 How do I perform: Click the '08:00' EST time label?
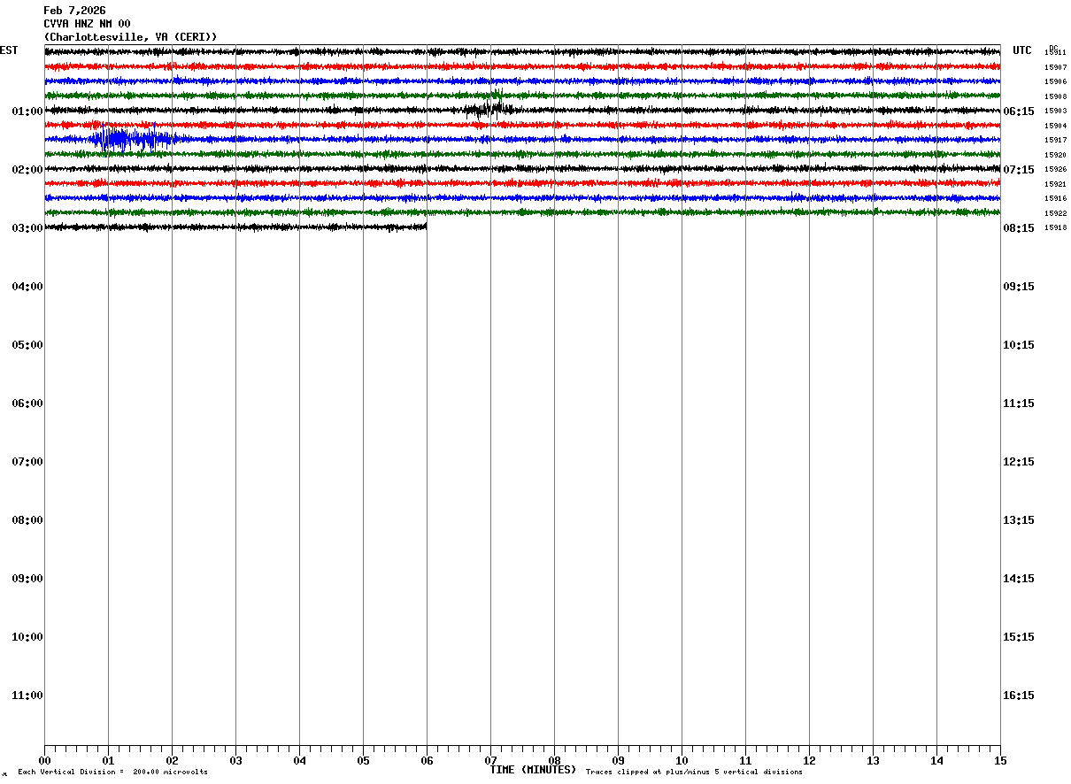27,520
